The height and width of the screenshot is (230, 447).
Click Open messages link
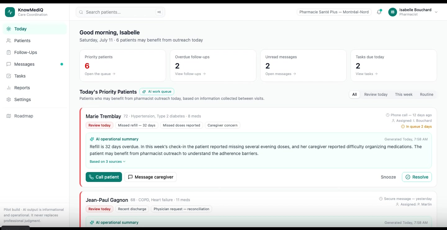click(x=281, y=74)
